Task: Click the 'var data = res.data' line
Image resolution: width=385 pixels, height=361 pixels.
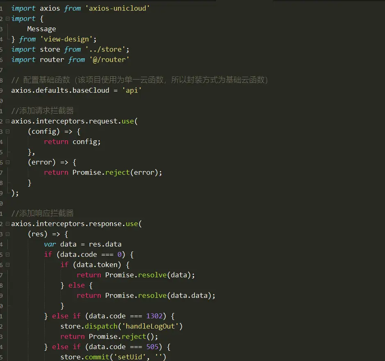Action: [x=83, y=244]
